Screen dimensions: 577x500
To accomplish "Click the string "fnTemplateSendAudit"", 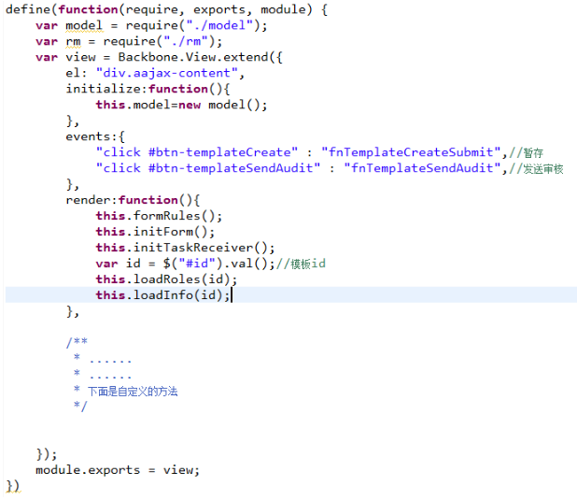I will point(422,168).
